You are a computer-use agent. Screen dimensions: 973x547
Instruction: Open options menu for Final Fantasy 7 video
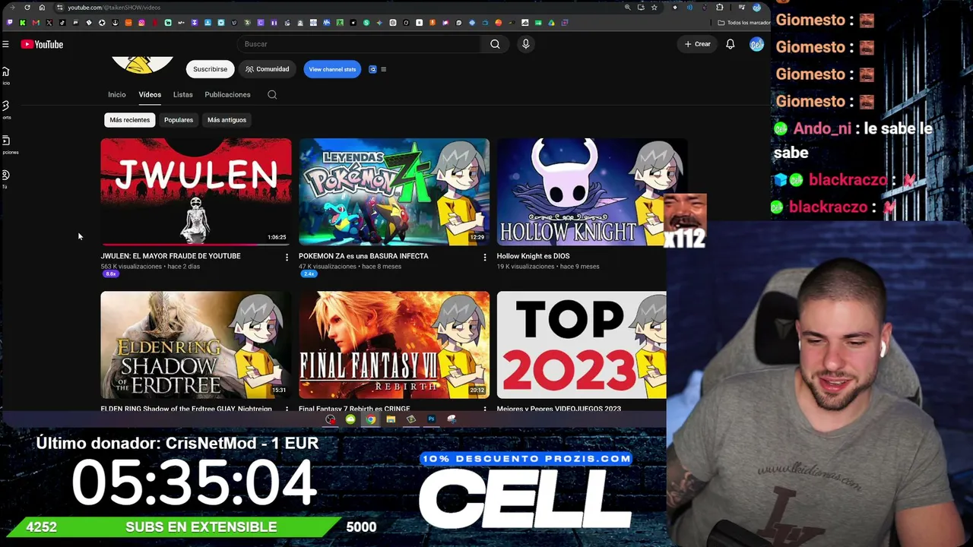pos(484,409)
